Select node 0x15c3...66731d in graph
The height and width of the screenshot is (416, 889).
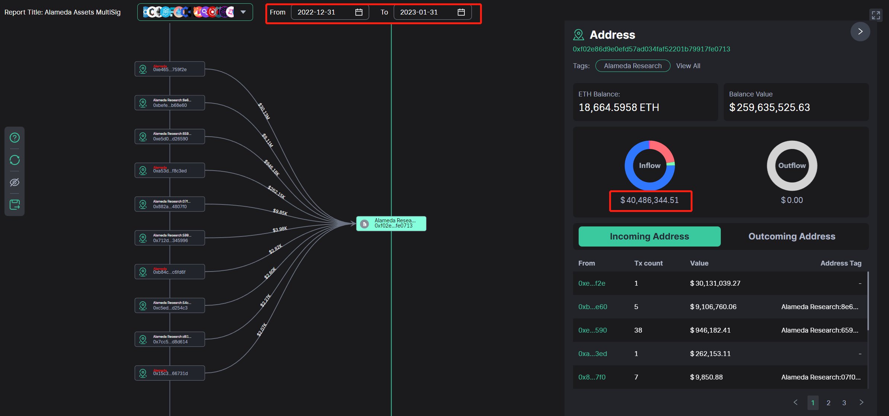(x=170, y=373)
